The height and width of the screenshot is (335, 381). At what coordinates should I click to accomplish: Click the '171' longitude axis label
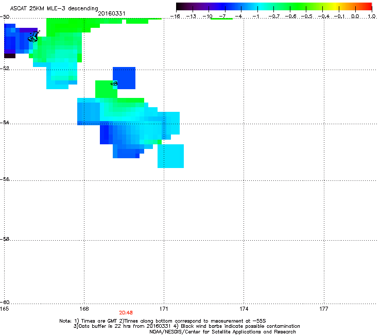coord(164,309)
